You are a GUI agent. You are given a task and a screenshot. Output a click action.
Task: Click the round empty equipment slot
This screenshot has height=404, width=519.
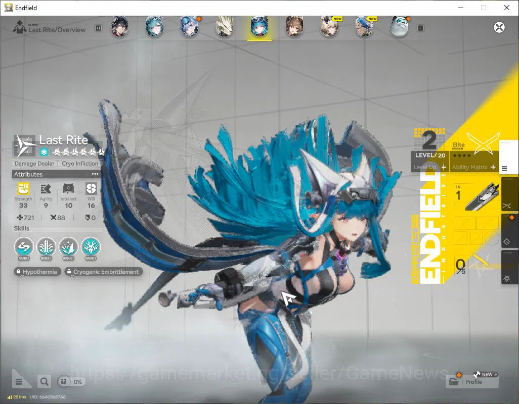(492, 238)
